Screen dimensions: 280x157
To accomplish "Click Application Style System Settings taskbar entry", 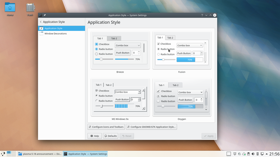I will (85, 154).
